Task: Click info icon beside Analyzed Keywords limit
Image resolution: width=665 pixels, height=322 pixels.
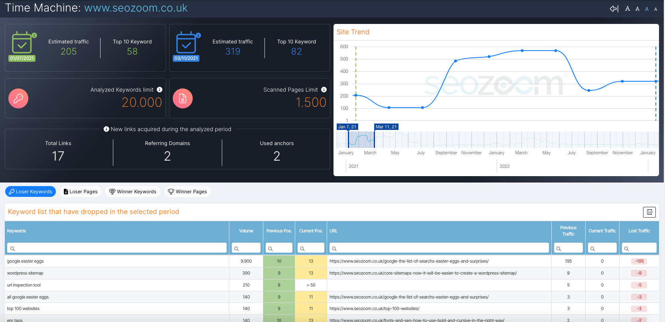Action: coord(160,90)
